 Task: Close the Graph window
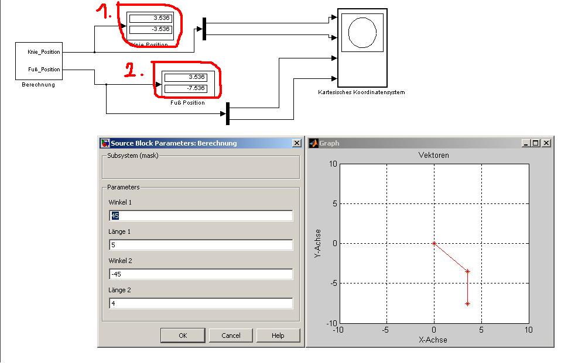coord(546,143)
